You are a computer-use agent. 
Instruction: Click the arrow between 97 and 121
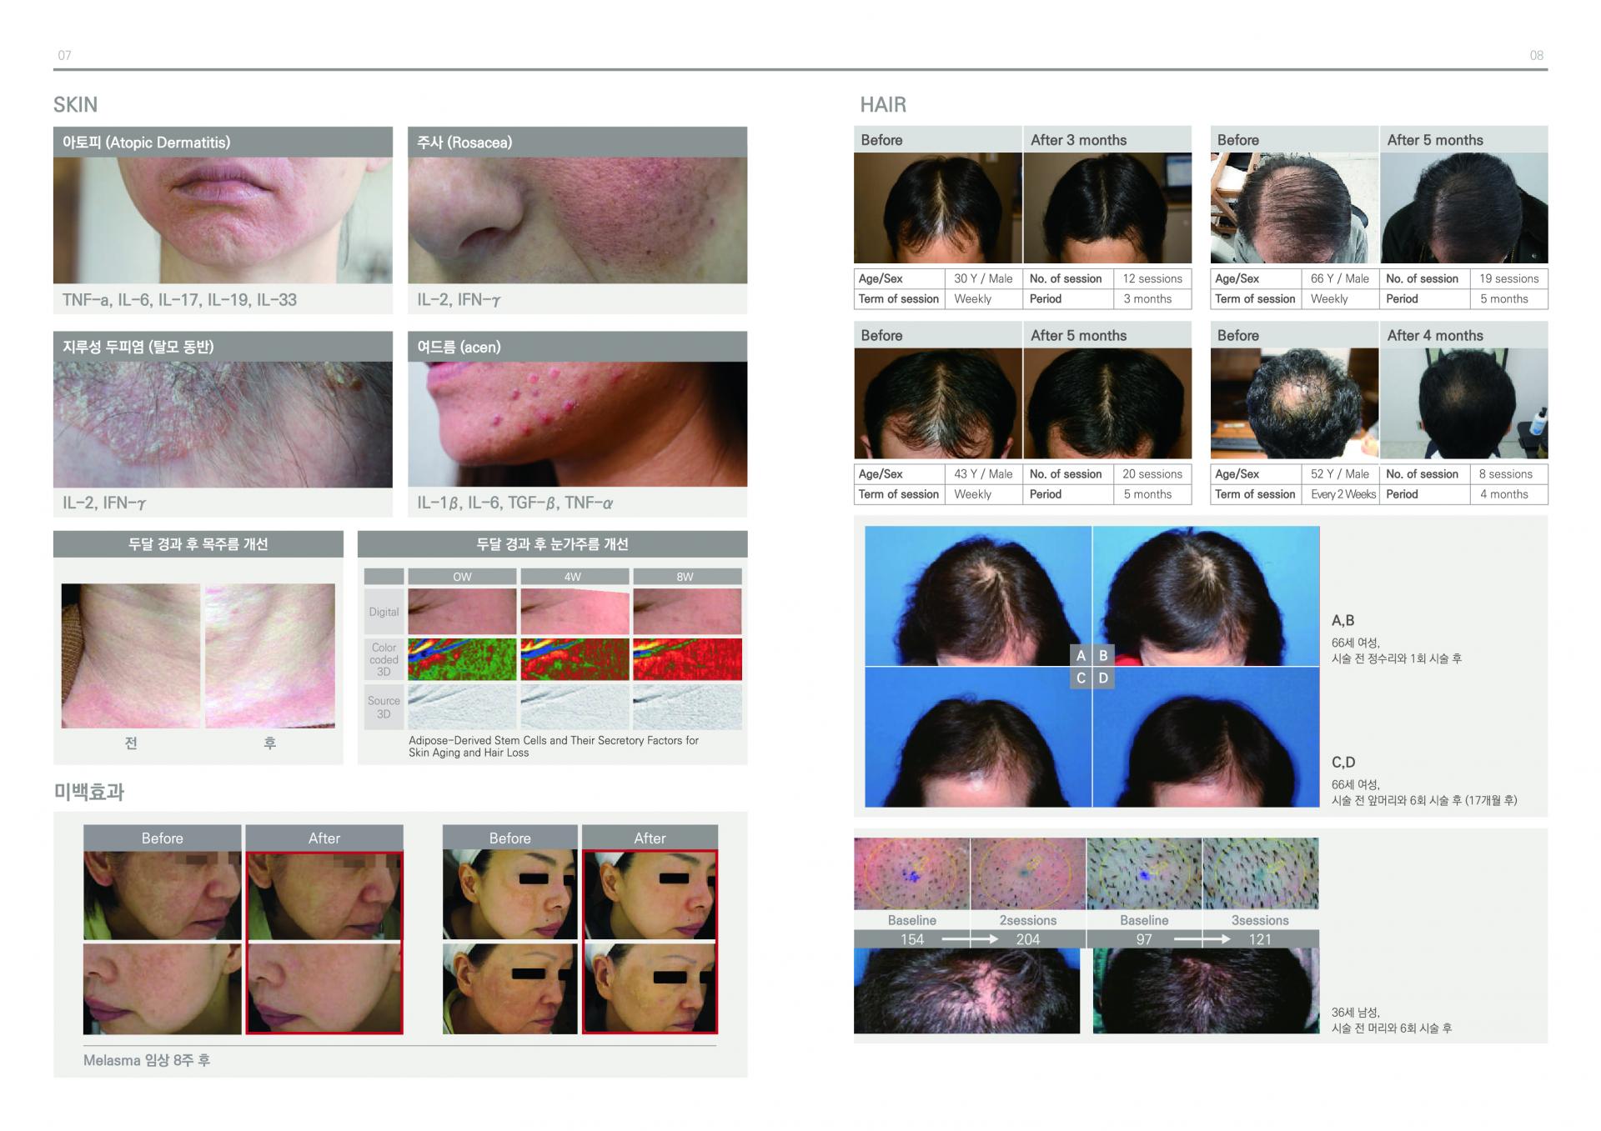click(1202, 939)
